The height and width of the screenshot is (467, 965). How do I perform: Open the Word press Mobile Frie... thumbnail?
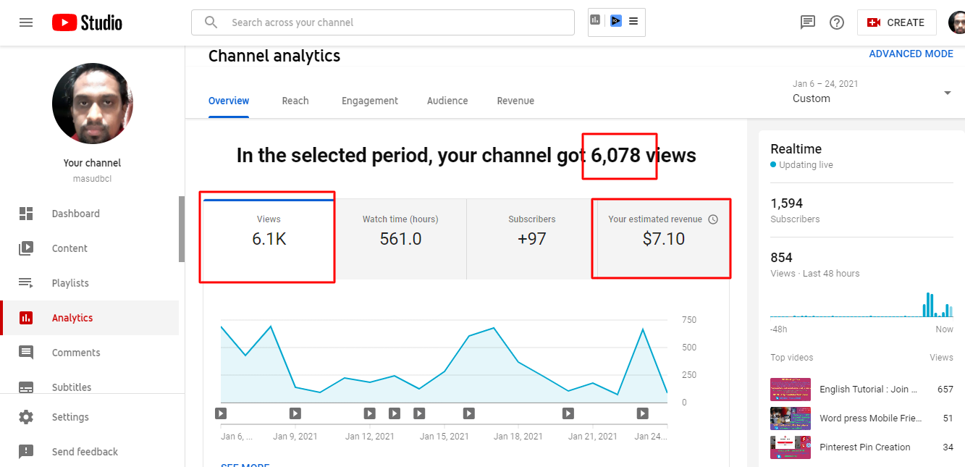[790, 418]
